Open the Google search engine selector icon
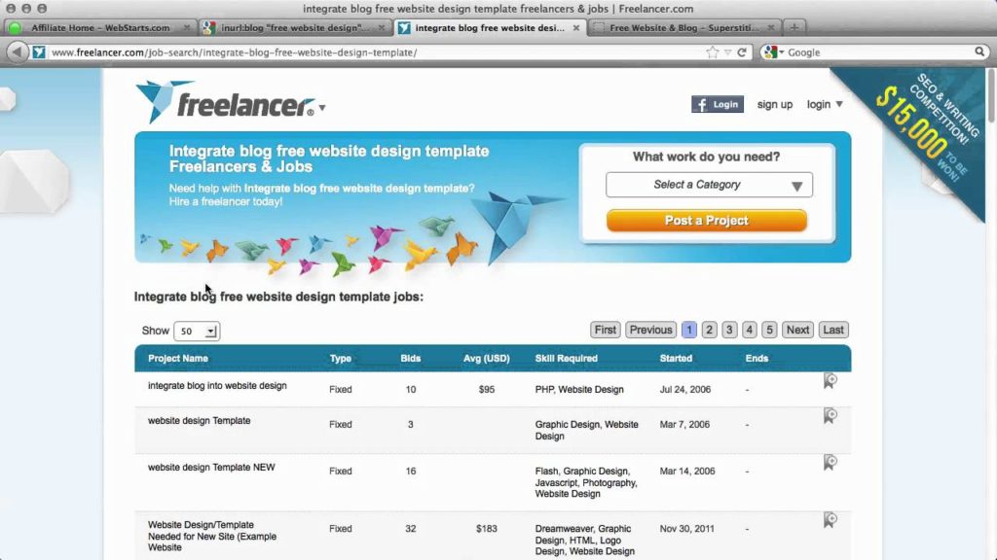The height and width of the screenshot is (560, 997). point(774,52)
